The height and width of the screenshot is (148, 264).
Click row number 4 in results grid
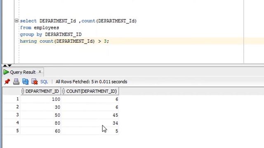(12, 123)
